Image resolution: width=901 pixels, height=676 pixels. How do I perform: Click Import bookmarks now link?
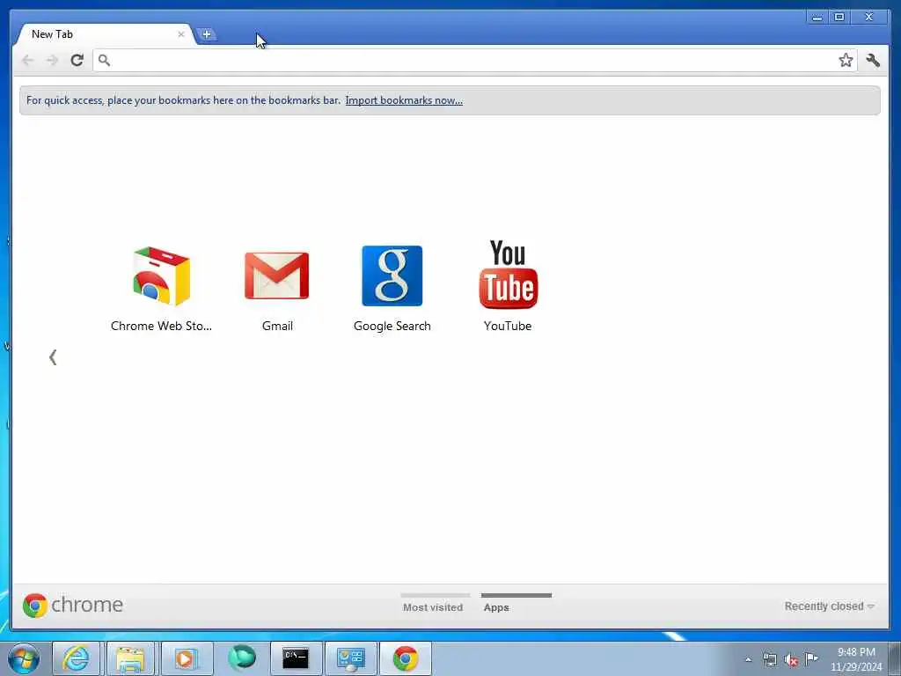[404, 100]
